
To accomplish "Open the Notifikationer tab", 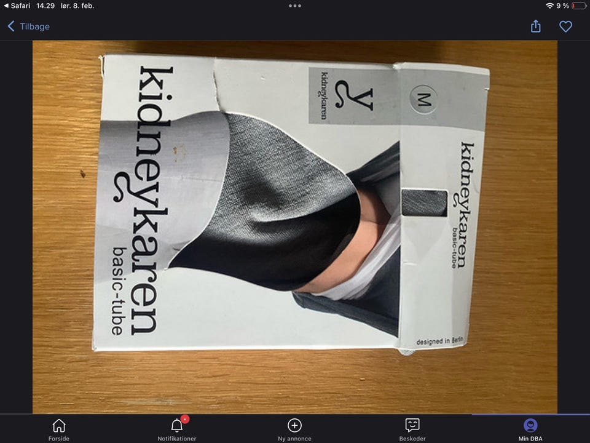I will (177, 430).
